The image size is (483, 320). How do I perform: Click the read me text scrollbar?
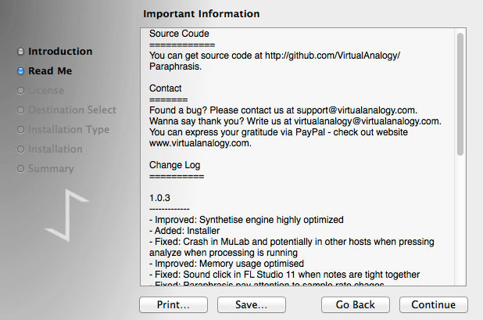(460, 92)
